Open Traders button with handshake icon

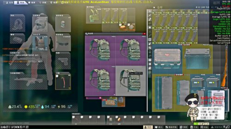158,127
